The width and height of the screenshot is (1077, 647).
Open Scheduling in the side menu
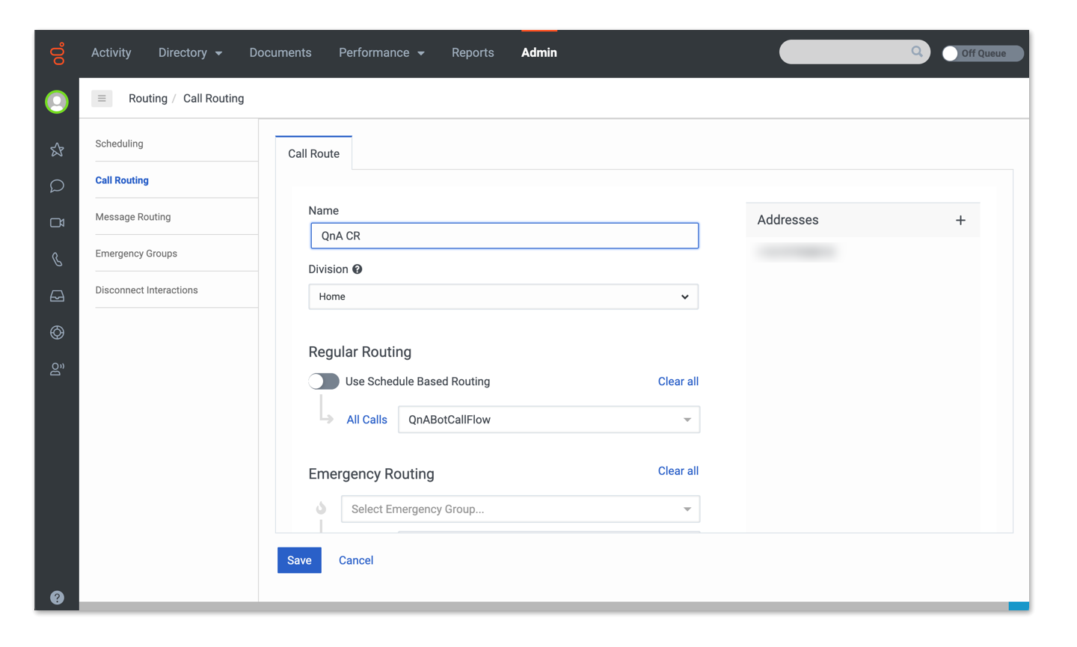pyautogui.click(x=119, y=144)
